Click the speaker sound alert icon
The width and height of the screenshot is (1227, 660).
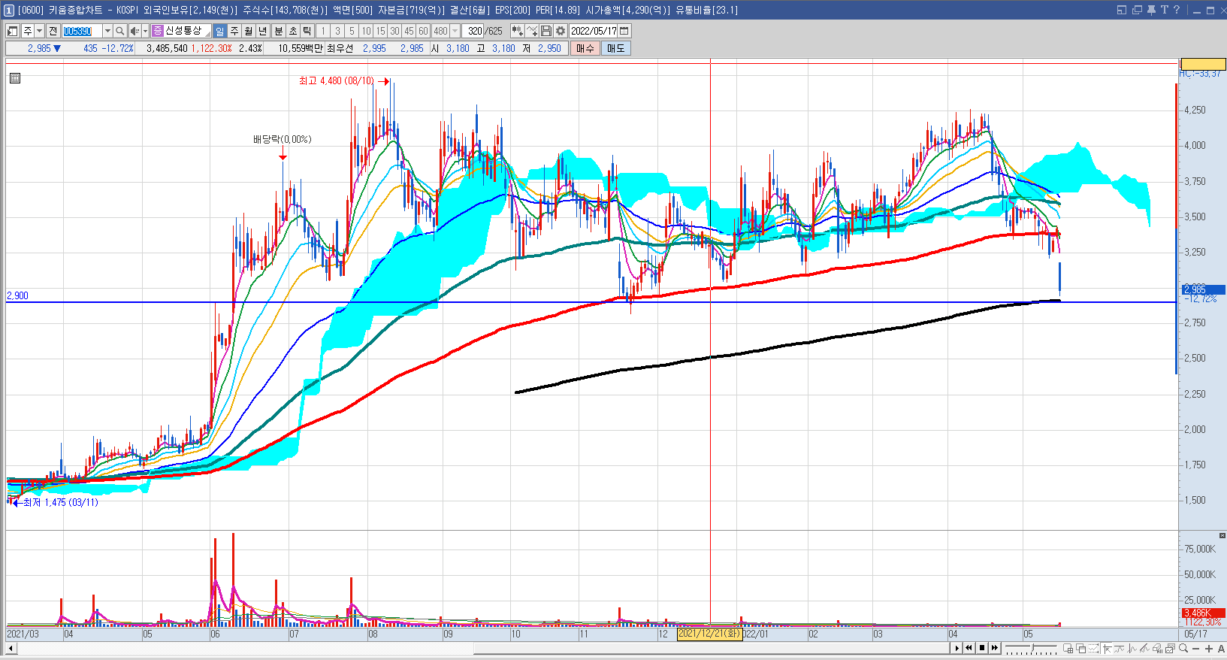(134, 31)
